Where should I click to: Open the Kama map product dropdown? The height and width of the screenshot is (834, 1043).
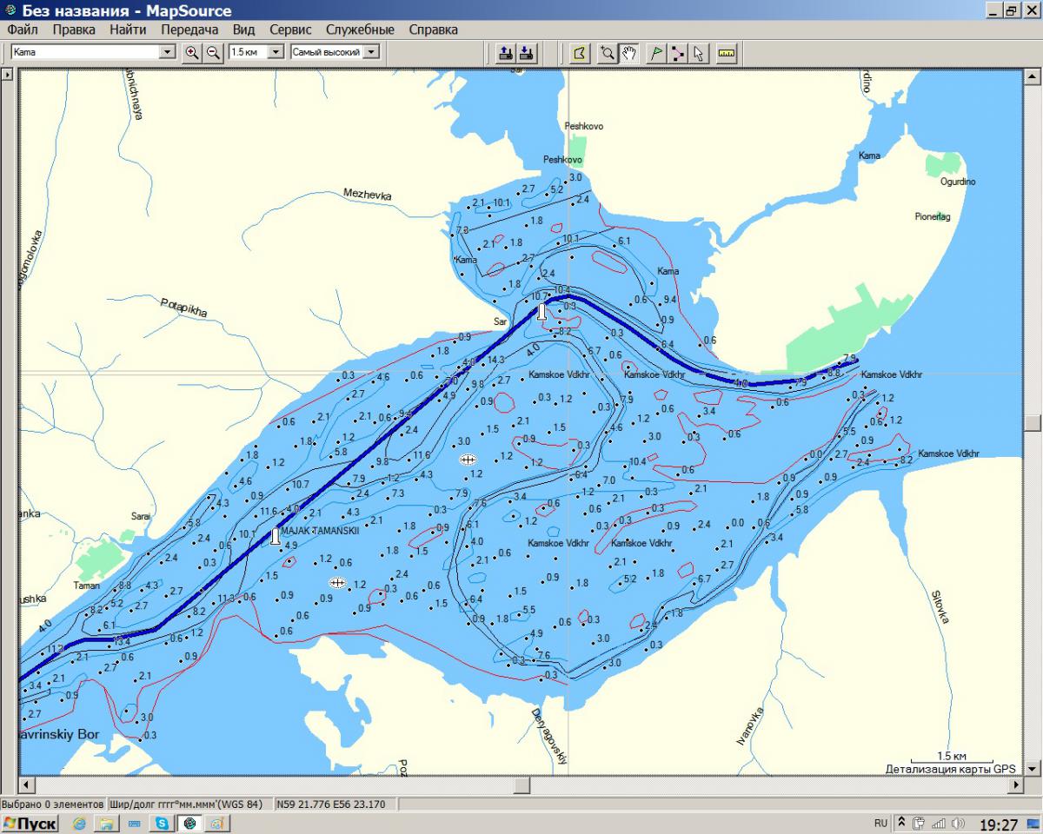click(168, 52)
